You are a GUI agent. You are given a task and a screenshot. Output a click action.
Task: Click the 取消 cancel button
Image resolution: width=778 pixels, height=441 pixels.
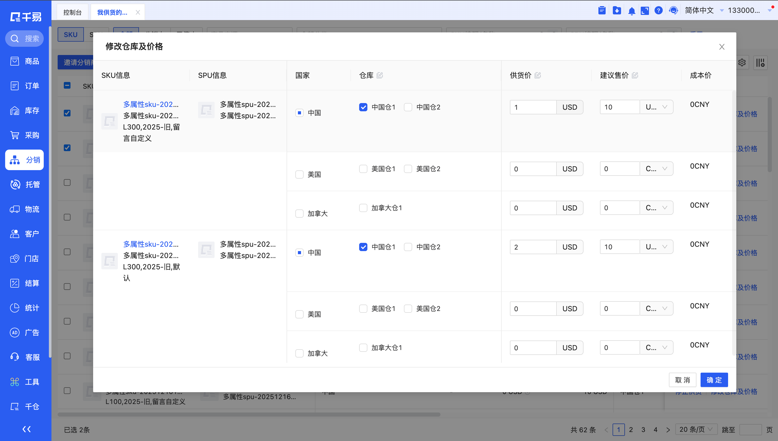click(683, 380)
